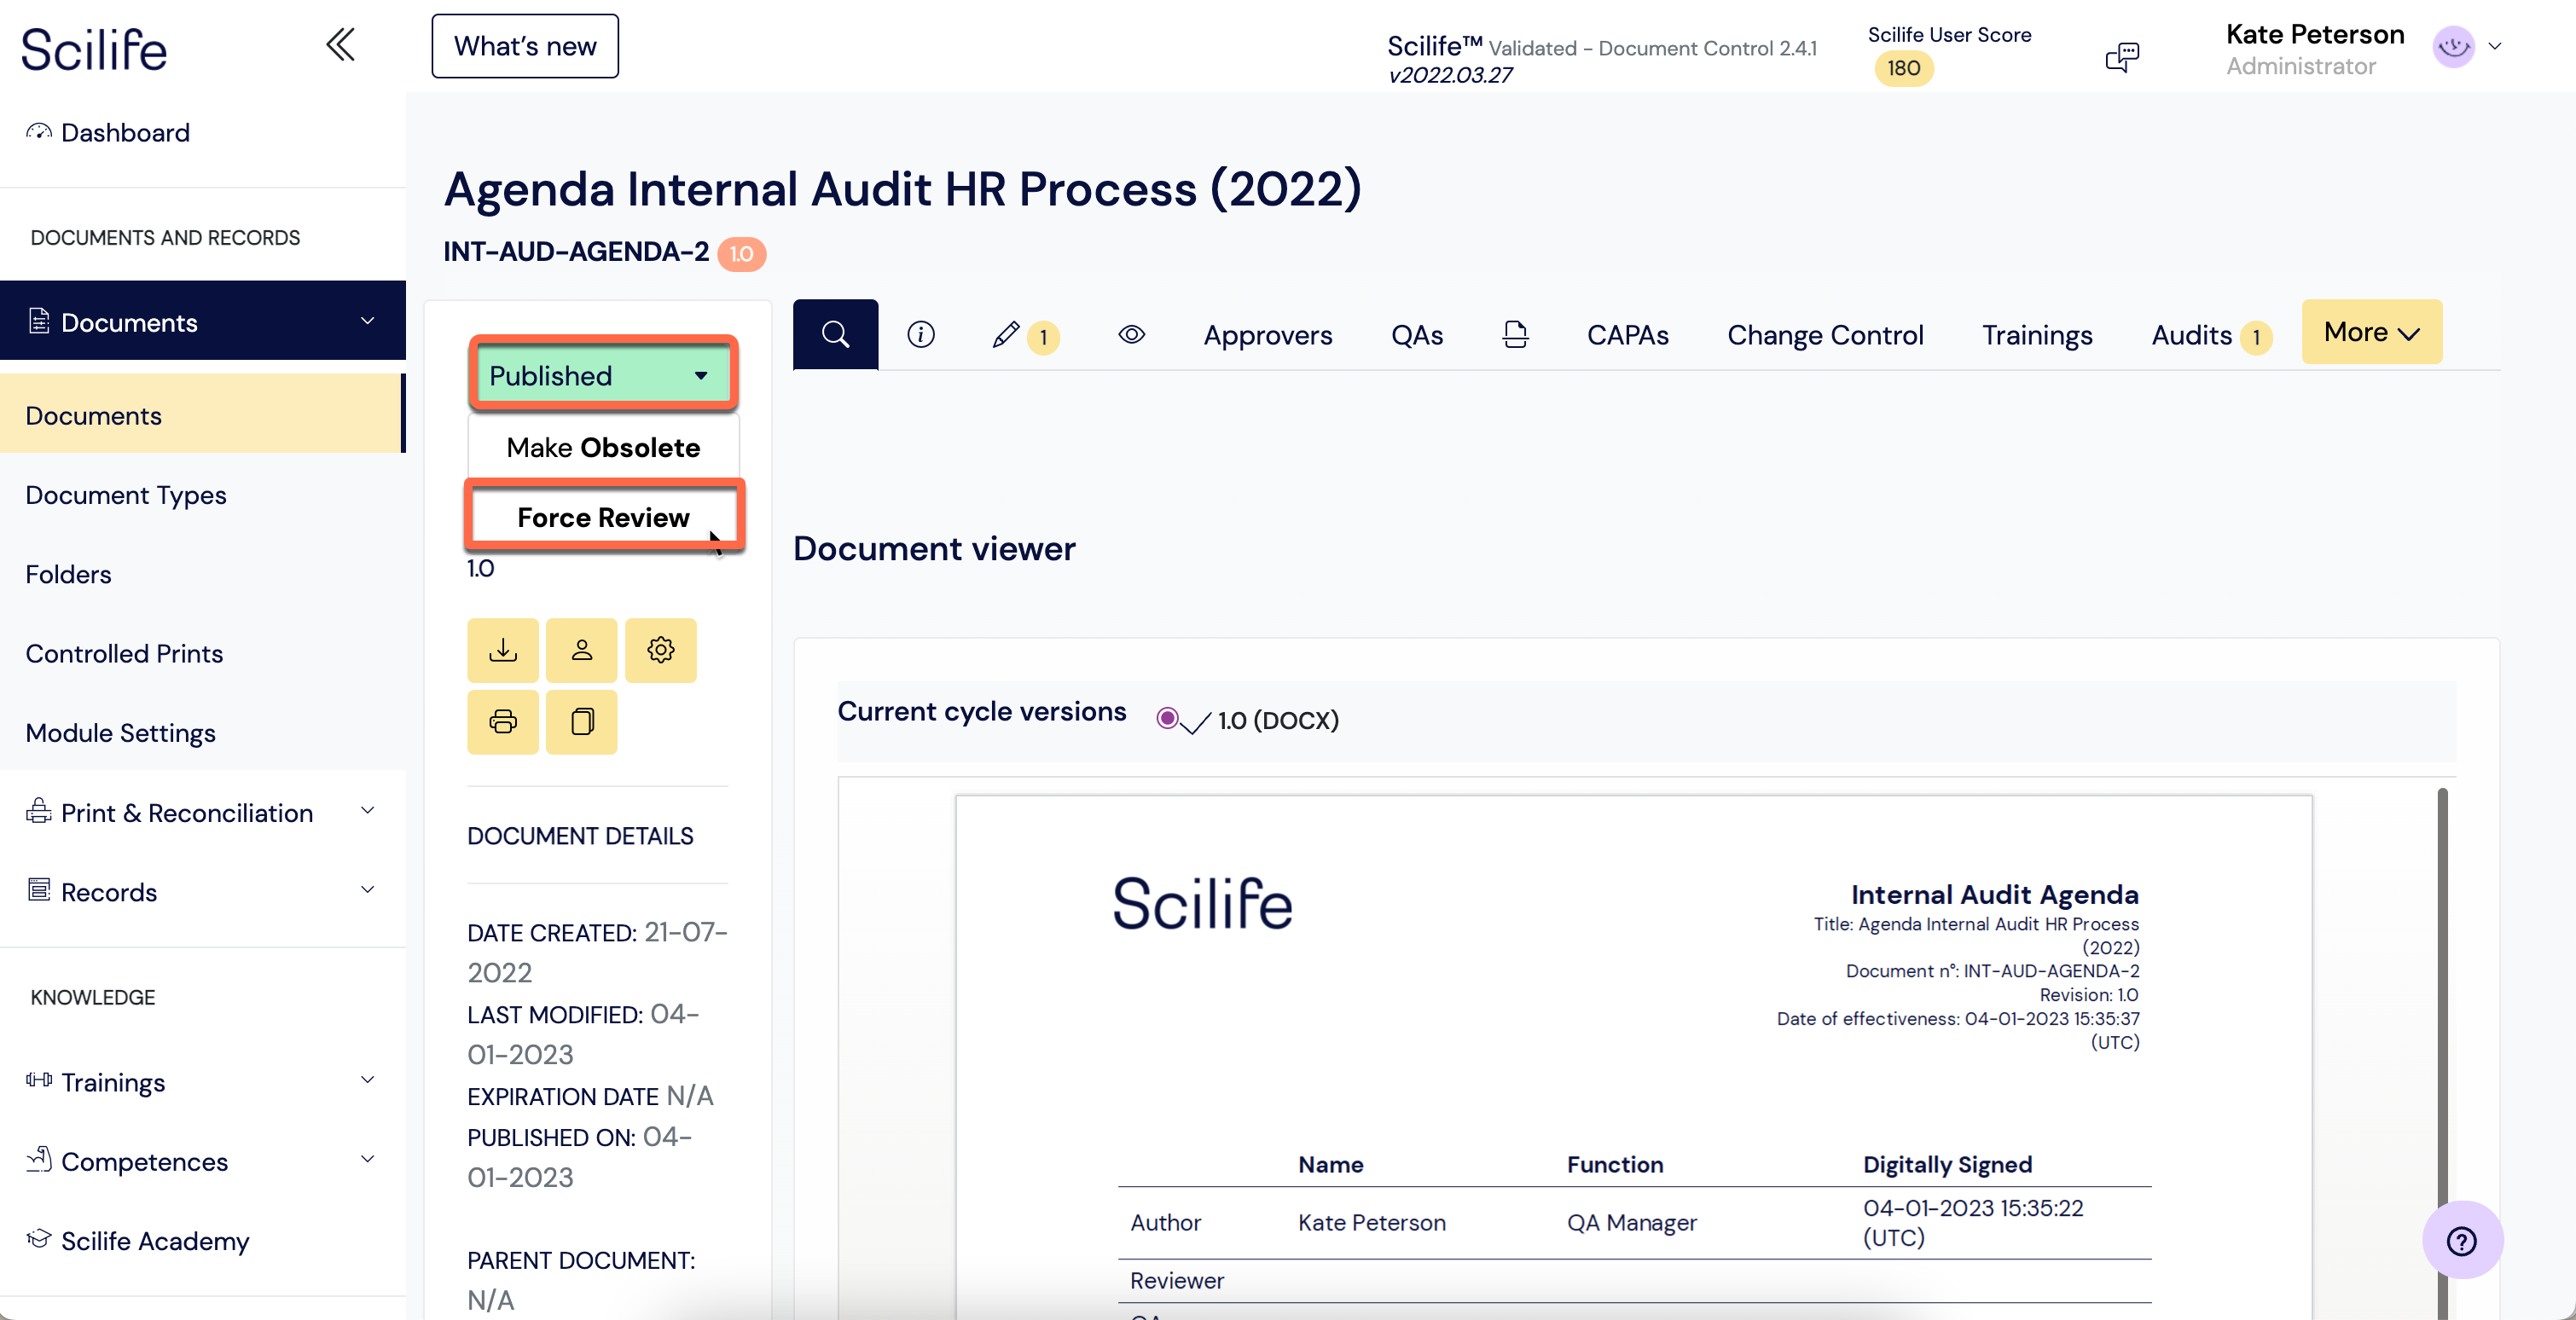Expand the Trainings sidebar section
The width and height of the screenshot is (2576, 1320).
(x=367, y=1080)
